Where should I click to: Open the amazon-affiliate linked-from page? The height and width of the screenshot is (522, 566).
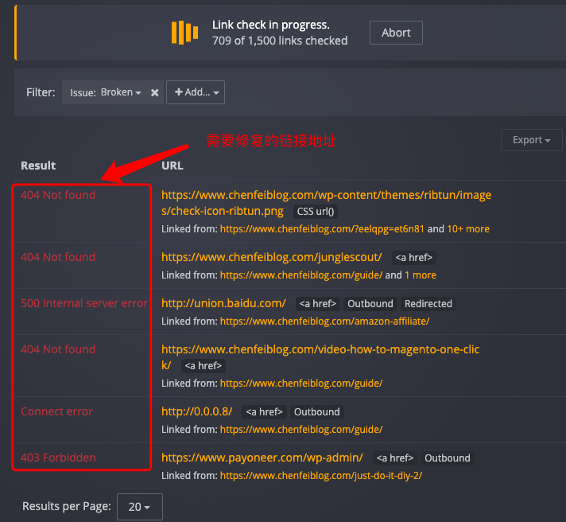[325, 321]
